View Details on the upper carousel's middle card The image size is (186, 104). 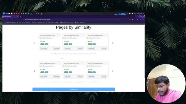point(67,49)
